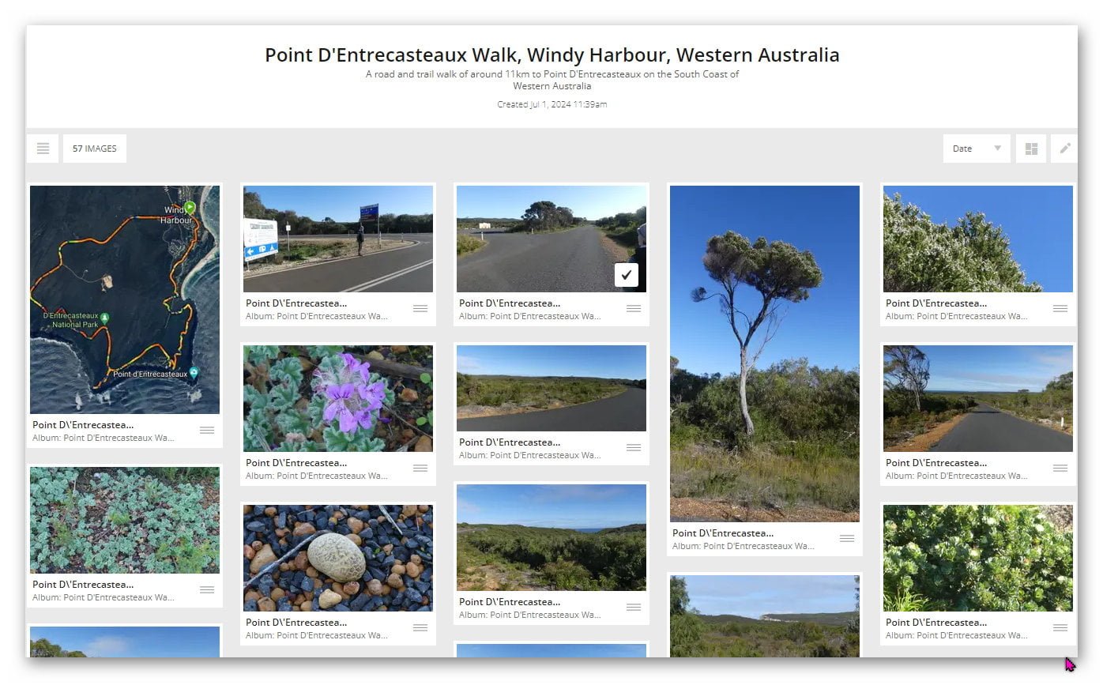Open the white flowering bush photo
Screen dimensions: 1103x685
pyautogui.click(x=978, y=239)
